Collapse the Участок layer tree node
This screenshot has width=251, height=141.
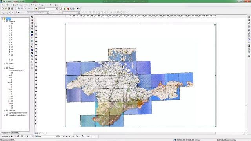(x=5, y=110)
